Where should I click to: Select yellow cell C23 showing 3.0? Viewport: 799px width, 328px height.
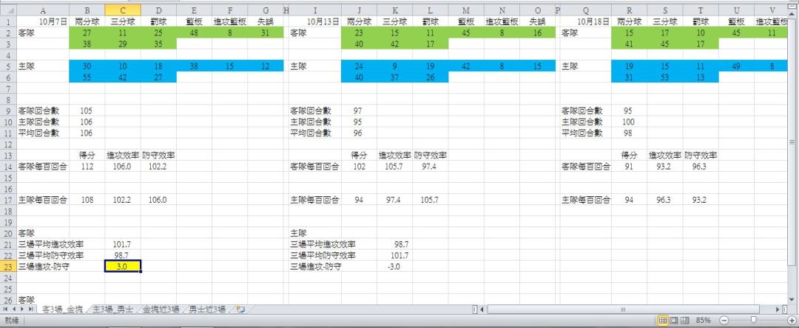123,267
